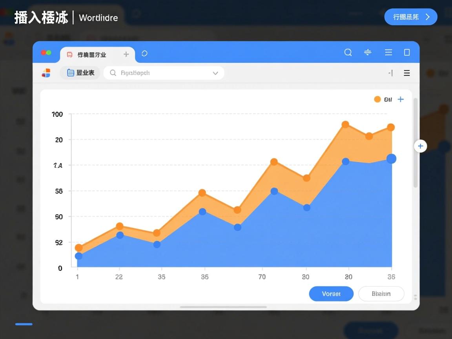
Task: Open a new tab with the plus button
Action: point(126,54)
